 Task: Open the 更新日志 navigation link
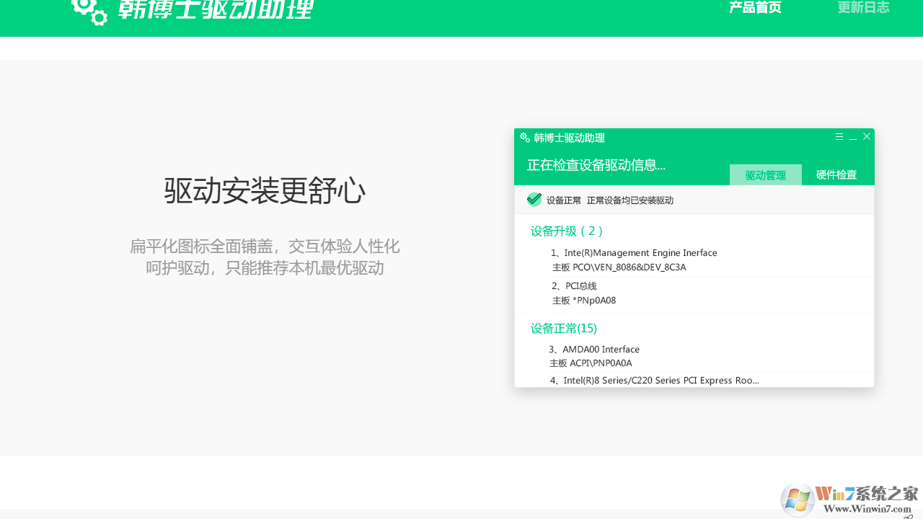pos(863,8)
